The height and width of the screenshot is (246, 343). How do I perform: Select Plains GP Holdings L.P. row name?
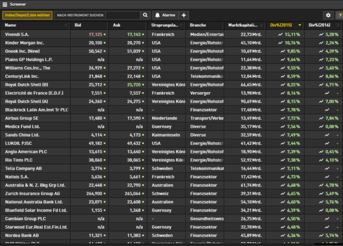click(29, 59)
